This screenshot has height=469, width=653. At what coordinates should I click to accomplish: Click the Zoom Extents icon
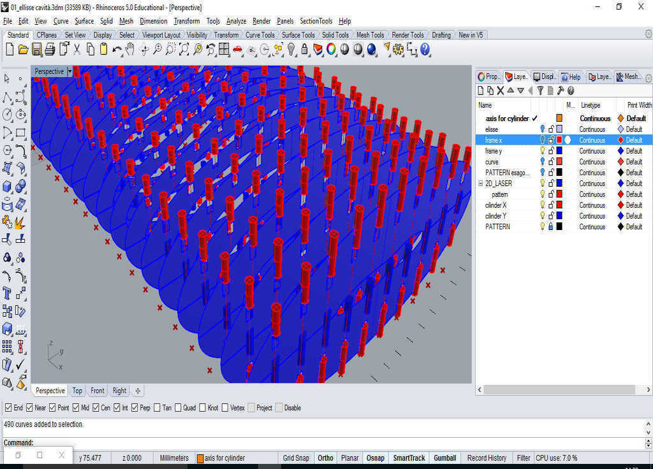click(184, 50)
